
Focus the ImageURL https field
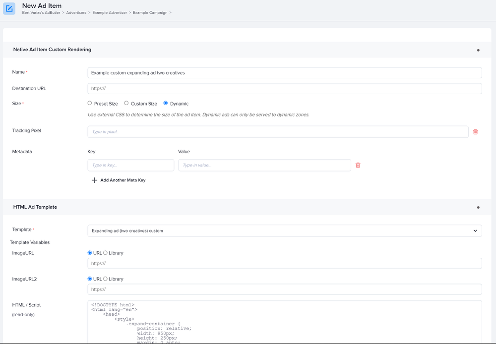[x=285, y=263]
